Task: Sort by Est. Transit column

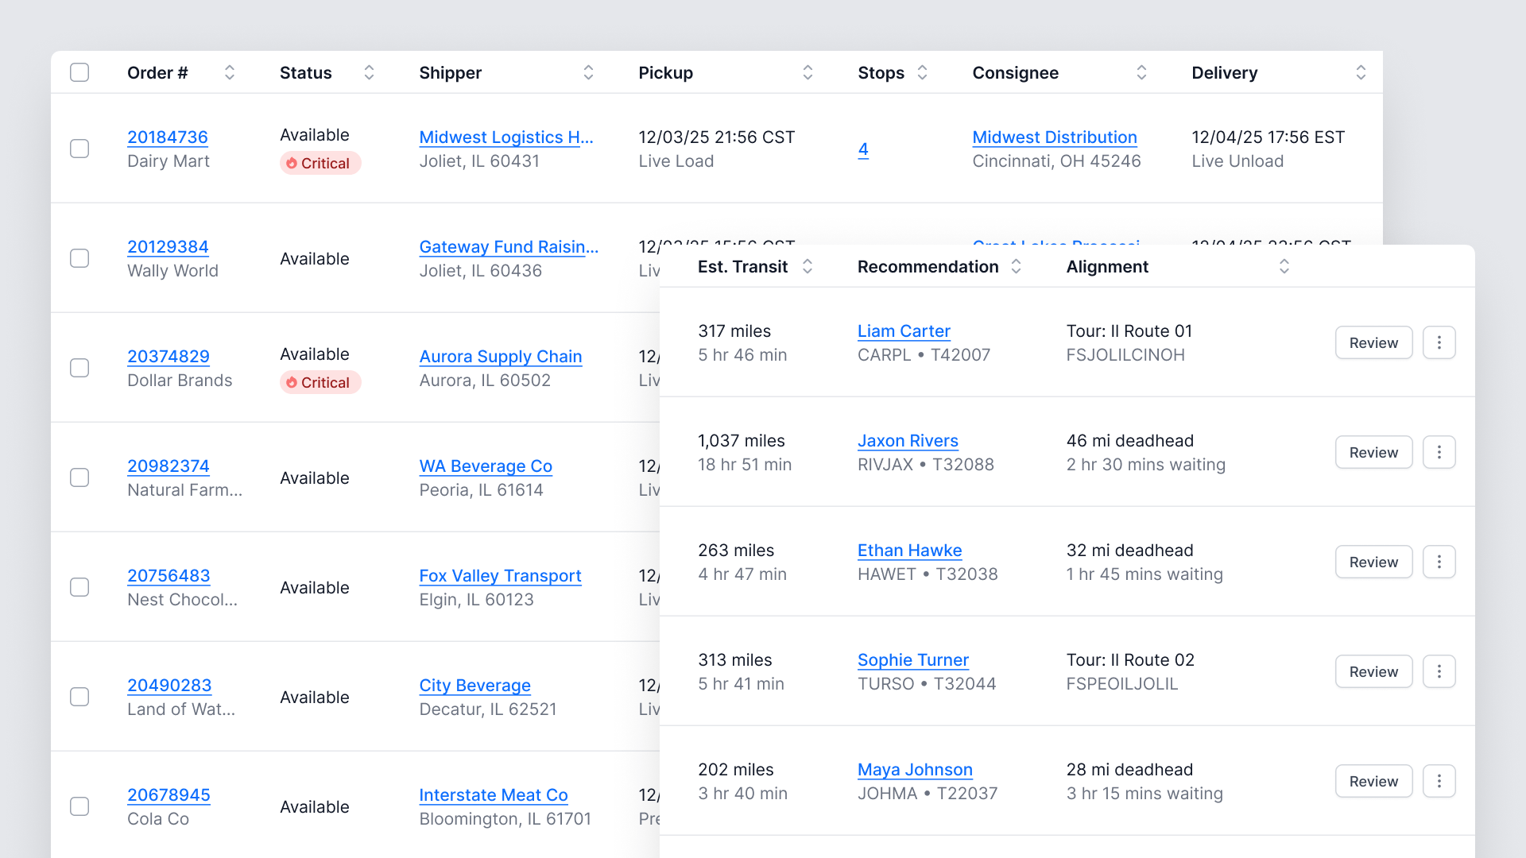Action: click(808, 266)
